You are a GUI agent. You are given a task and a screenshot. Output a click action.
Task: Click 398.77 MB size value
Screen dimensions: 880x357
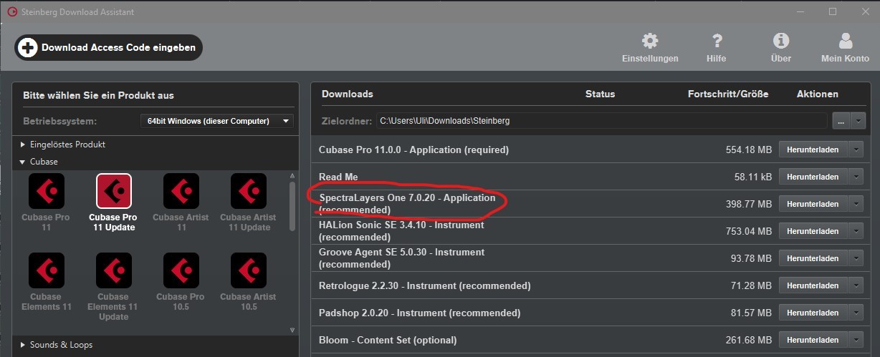click(x=749, y=204)
